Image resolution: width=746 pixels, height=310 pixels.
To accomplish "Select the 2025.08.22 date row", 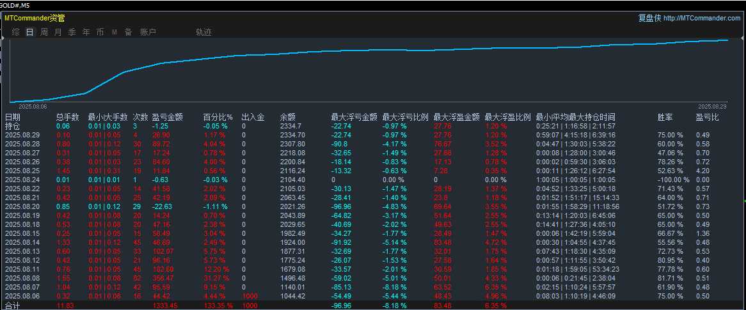I will point(22,189).
